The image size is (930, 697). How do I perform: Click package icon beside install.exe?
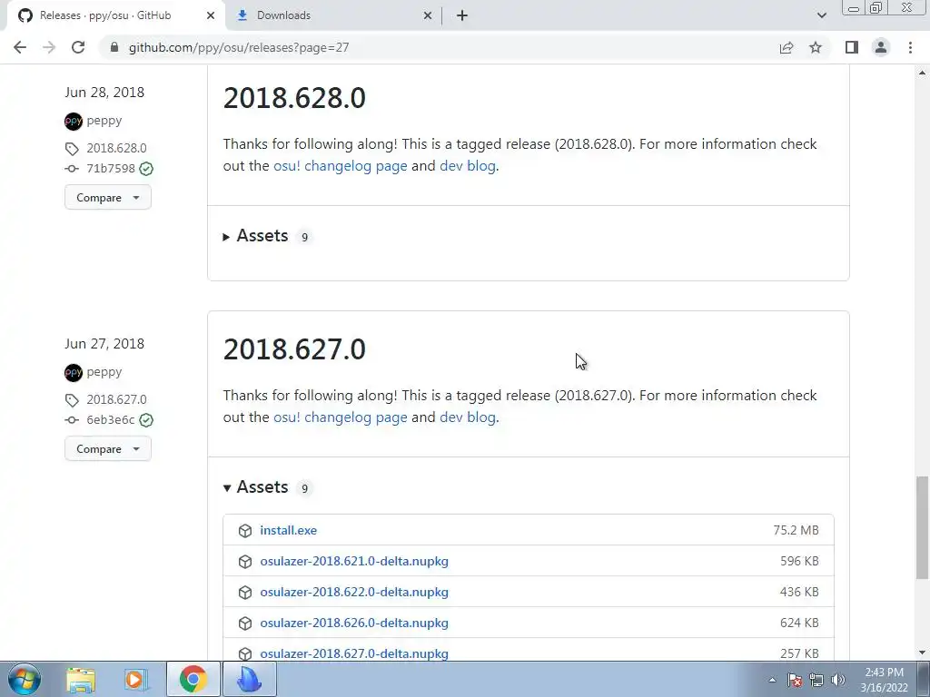point(245,530)
